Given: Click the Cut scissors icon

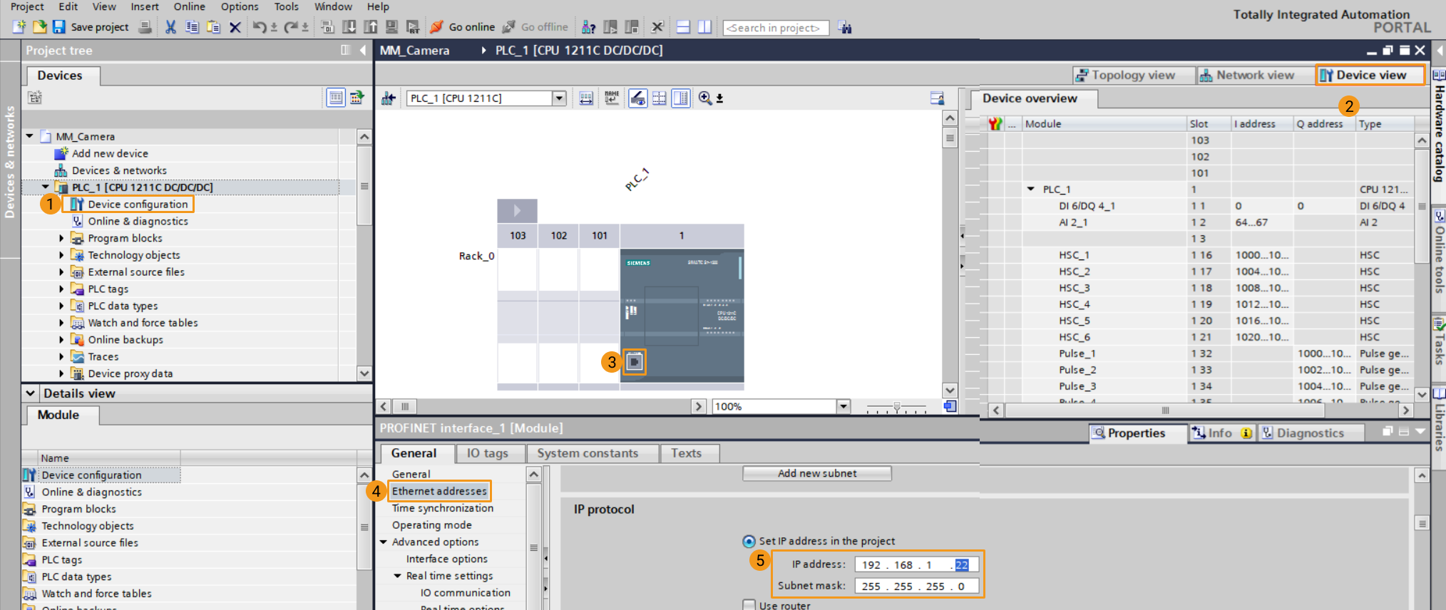Looking at the screenshot, I should click(170, 27).
